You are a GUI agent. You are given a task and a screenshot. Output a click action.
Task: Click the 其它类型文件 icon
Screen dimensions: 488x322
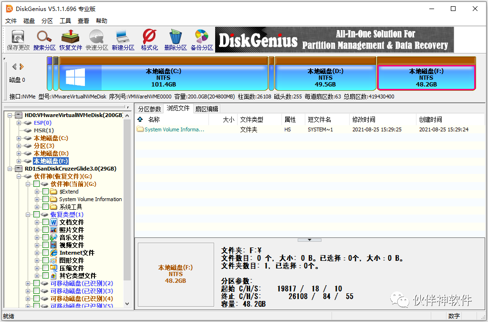click(53, 276)
